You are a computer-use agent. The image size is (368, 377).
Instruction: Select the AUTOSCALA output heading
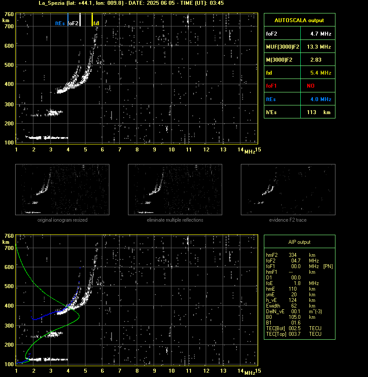click(x=299, y=20)
